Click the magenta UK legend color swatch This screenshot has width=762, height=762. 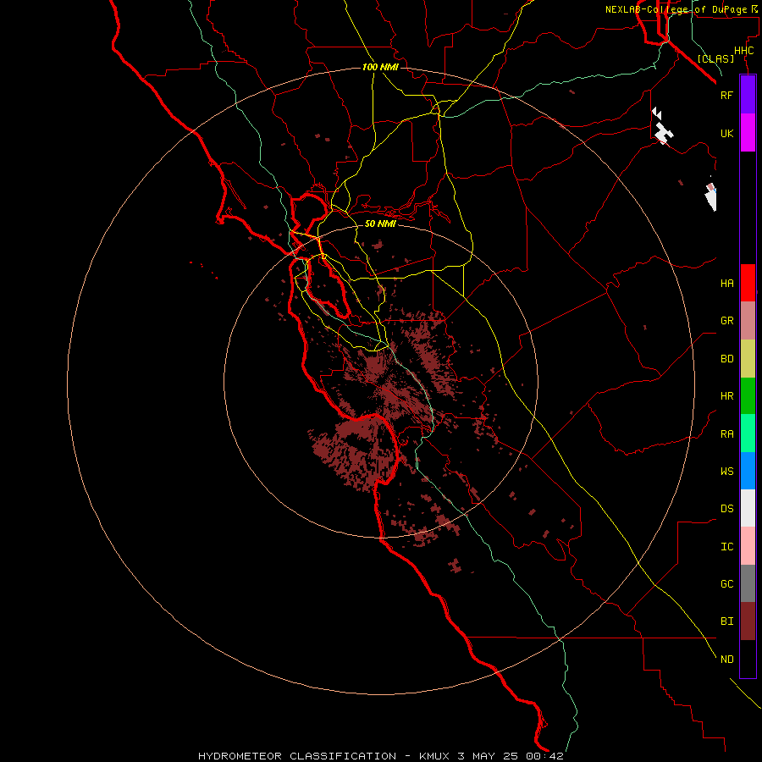(x=748, y=133)
